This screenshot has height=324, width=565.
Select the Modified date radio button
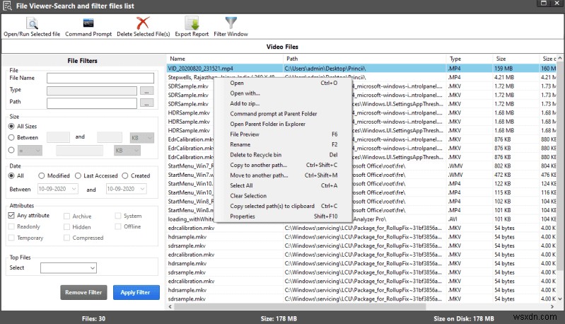(42, 175)
